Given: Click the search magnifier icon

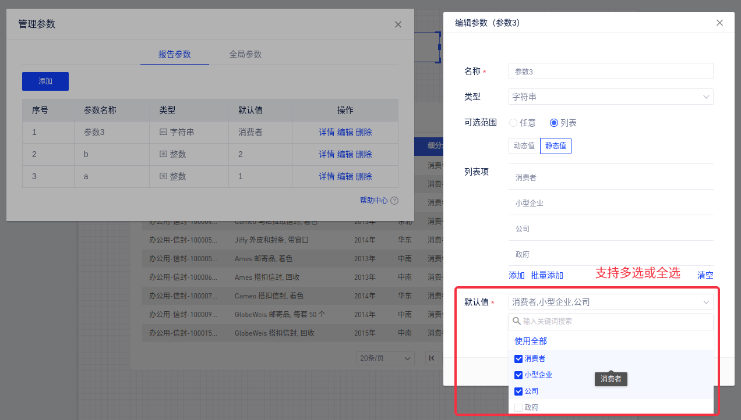Looking at the screenshot, I should (x=516, y=321).
